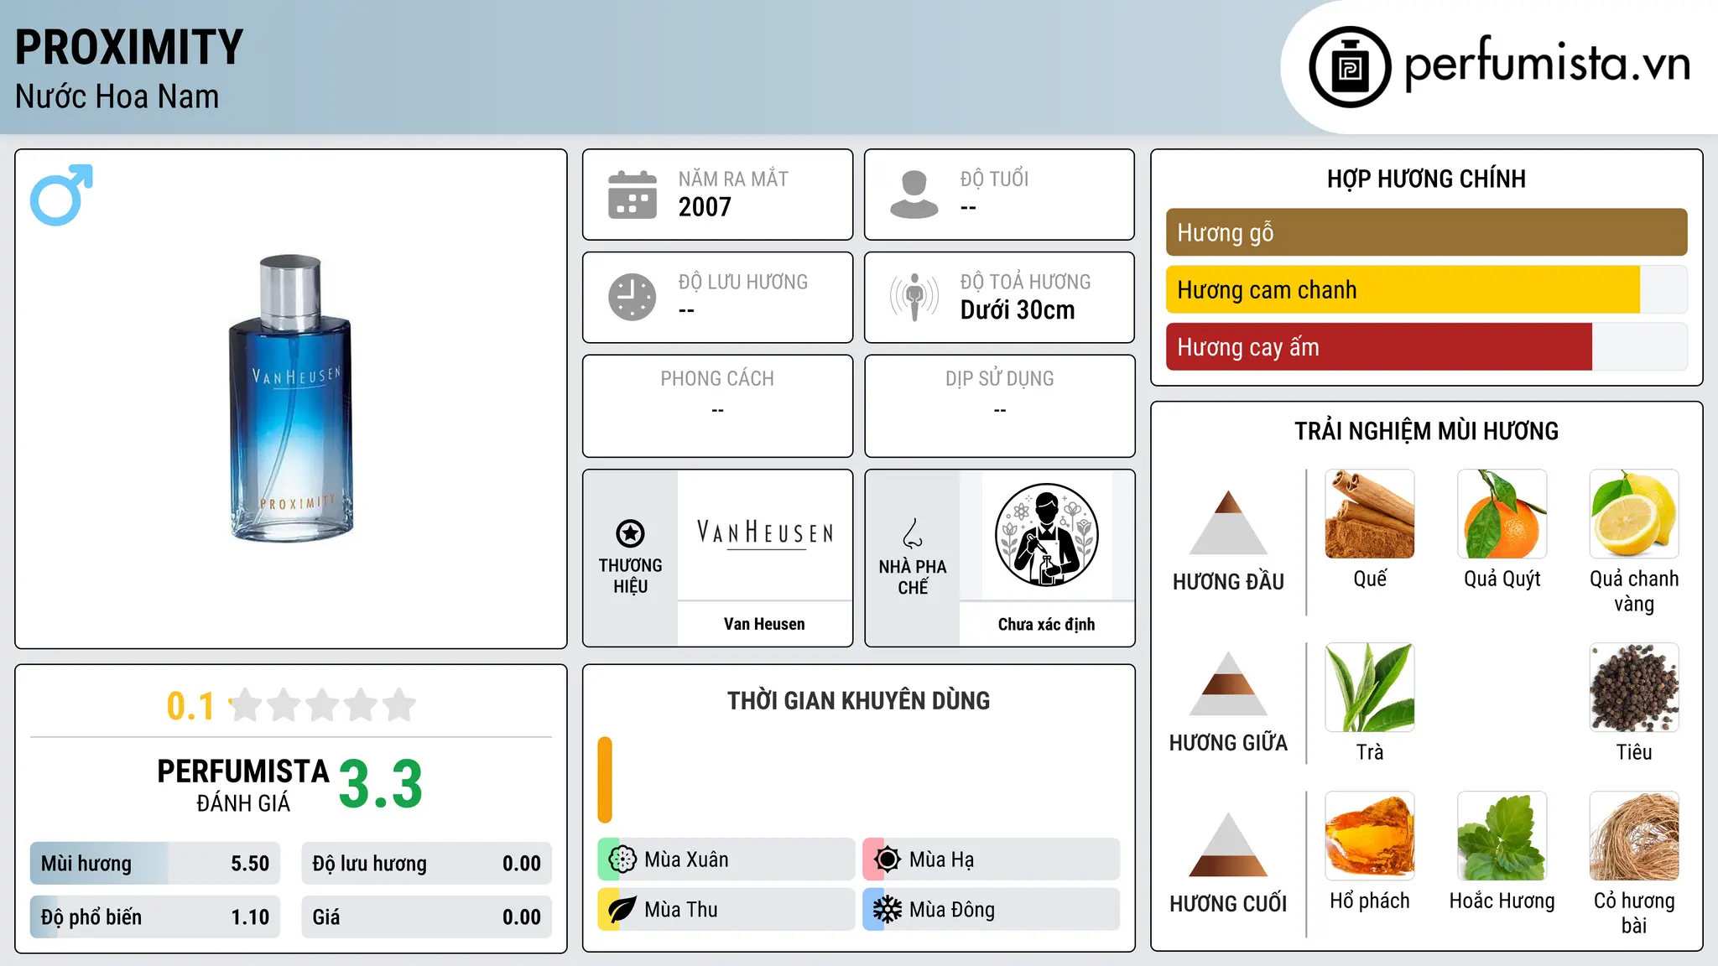This screenshot has width=1718, height=966.
Task: Open the Quế cinnamon note image
Action: click(1370, 514)
